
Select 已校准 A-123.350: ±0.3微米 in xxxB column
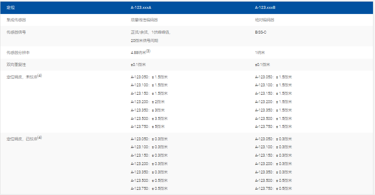273,172
